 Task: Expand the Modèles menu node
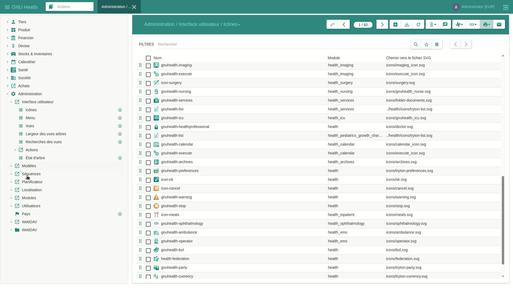(x=11, y=166)
